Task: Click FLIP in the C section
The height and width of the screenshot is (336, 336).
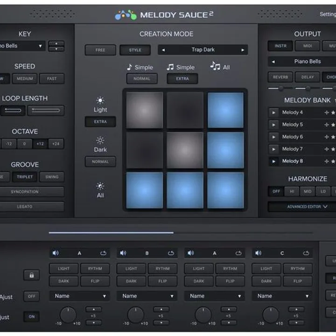Action: (298, 281)
